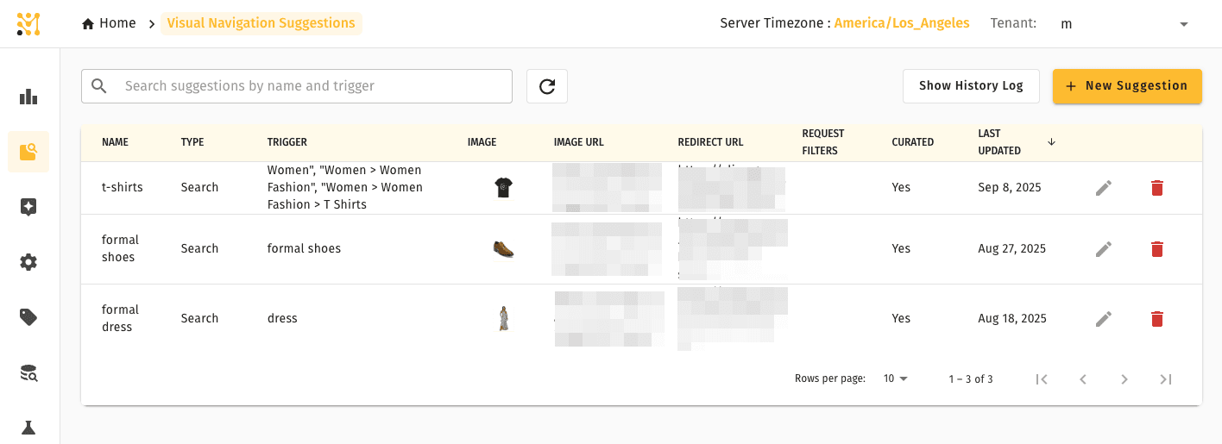Screen dimensions: 1222x444
Task: Click the Show History Log button
Action: 971,86
